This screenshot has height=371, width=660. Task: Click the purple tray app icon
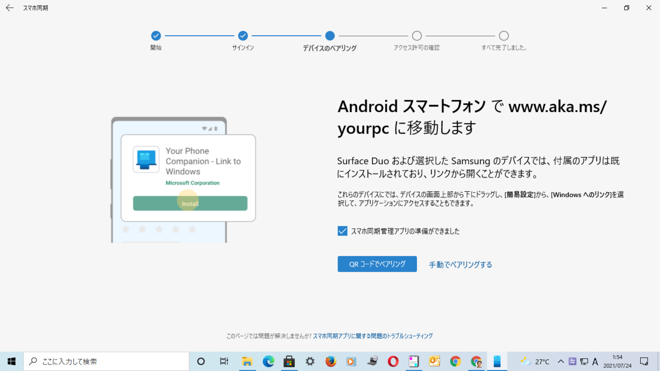tap(572, 361)
